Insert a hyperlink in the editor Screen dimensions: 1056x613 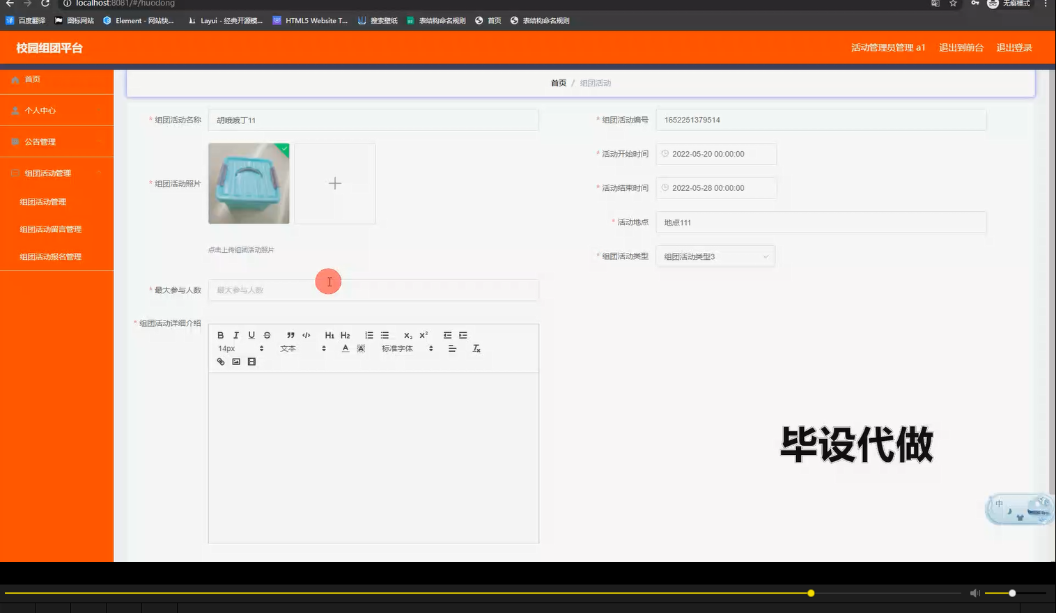click(x=221, y=362)
